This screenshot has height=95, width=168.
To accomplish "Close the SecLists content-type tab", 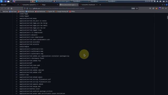I will pos(77,5).
